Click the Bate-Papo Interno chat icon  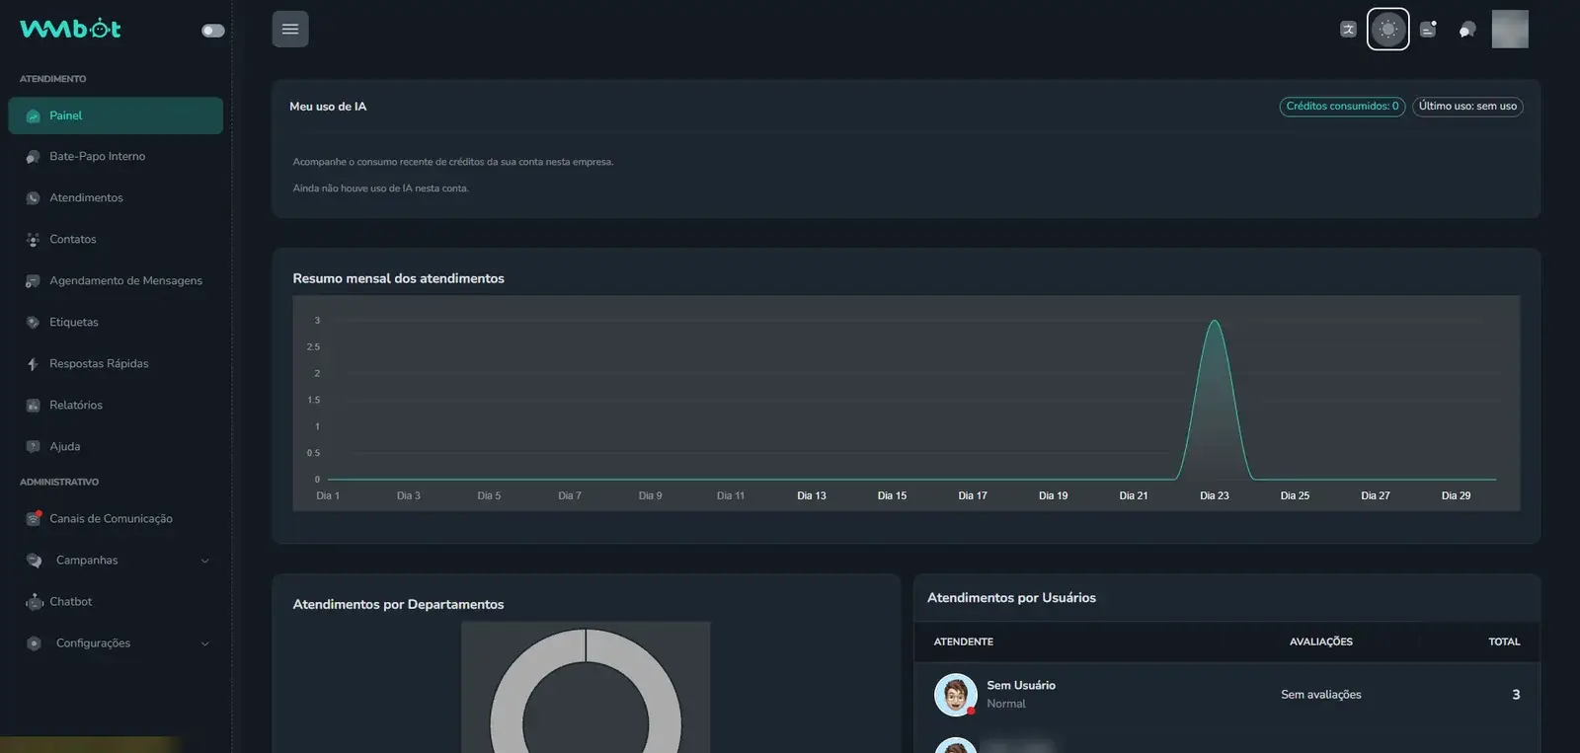pyautogui.click(x=33, y=157)
